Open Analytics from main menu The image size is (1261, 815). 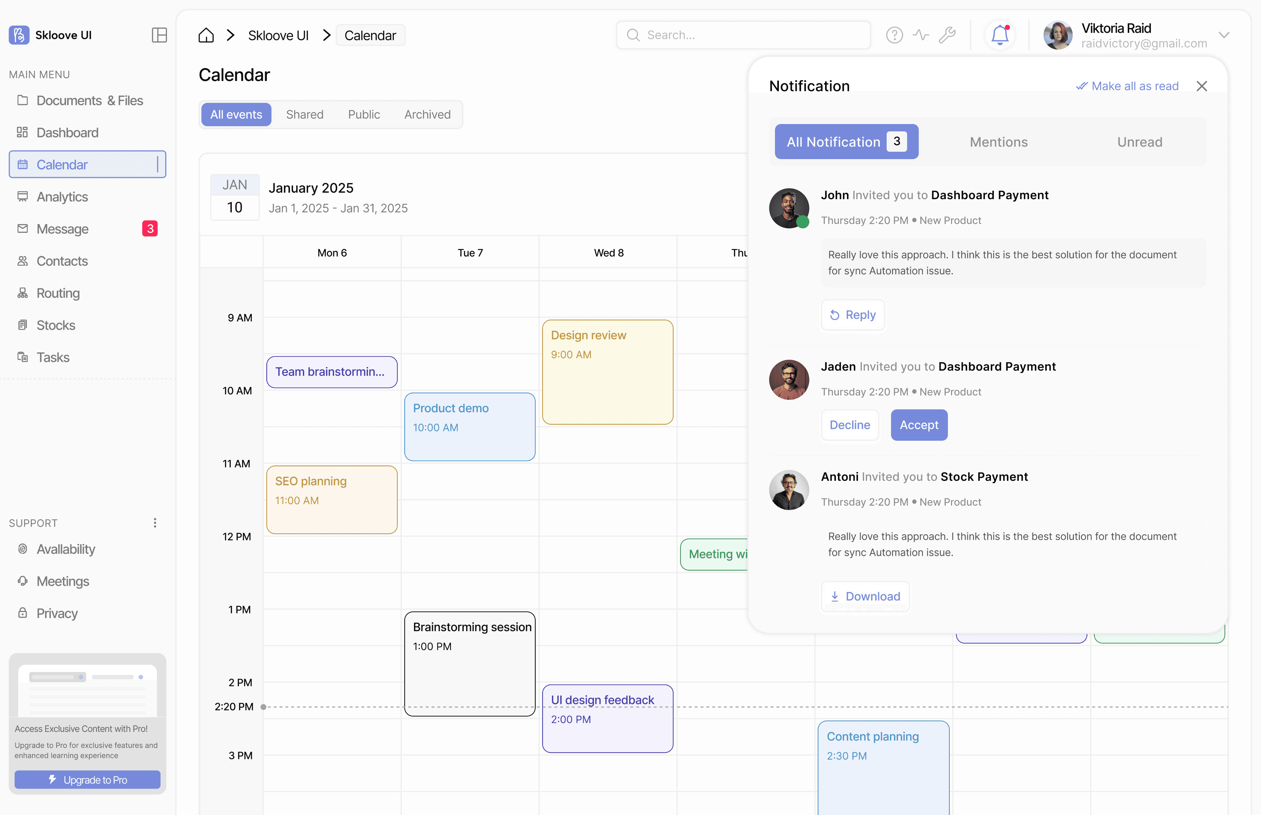click(87, 197)
